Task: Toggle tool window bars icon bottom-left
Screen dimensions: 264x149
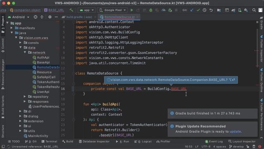Action: [3, 147]
